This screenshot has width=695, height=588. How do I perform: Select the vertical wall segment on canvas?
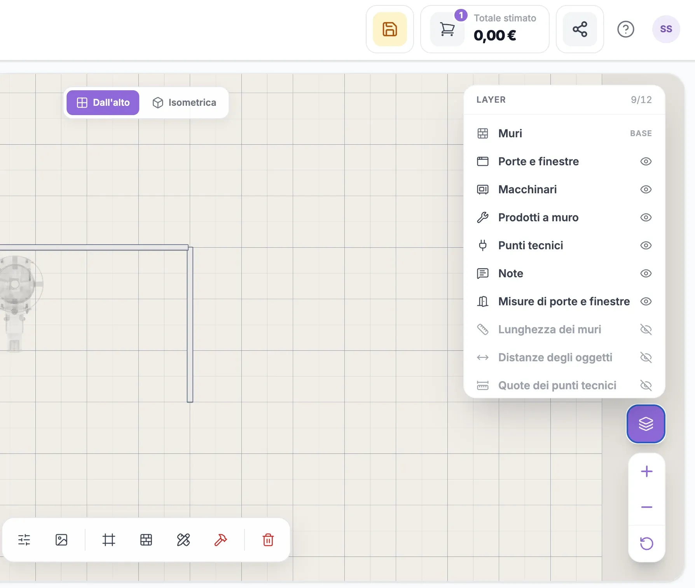[190, 324]
